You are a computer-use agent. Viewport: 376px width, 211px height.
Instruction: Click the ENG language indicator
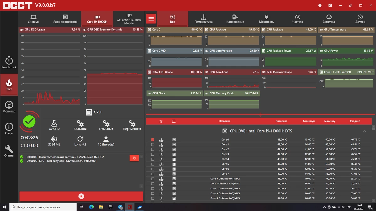349,207
